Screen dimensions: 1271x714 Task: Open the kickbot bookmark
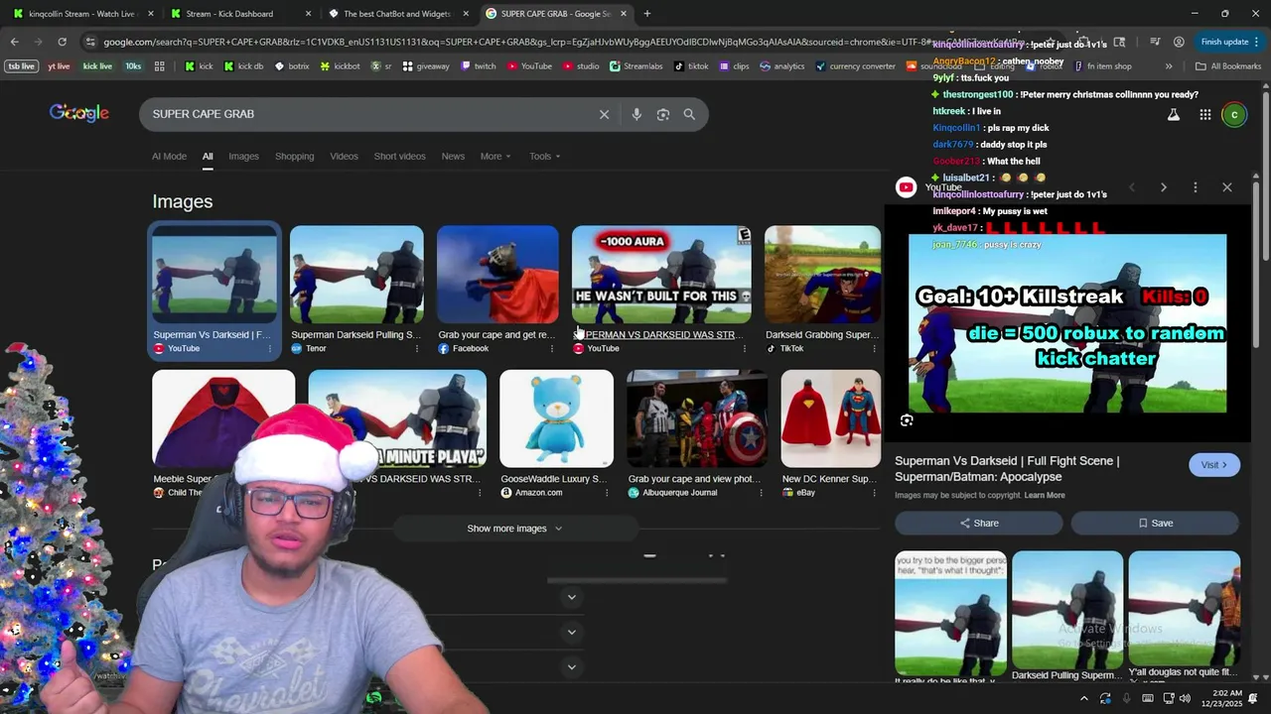[x=340, y=66]
